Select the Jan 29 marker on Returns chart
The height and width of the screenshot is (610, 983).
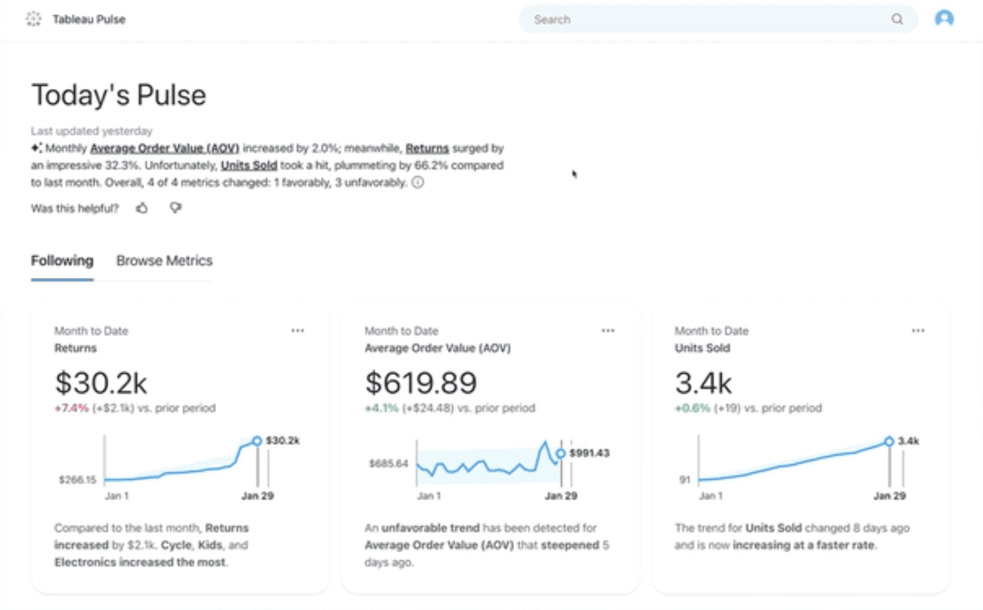[257, 441]
